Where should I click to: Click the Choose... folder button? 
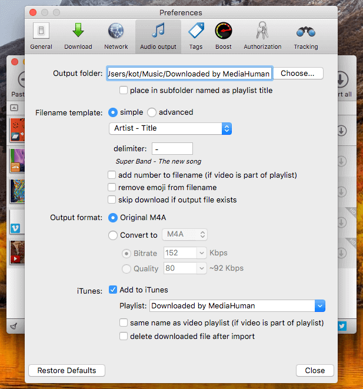pyautogui.click(x=298, y=74)
